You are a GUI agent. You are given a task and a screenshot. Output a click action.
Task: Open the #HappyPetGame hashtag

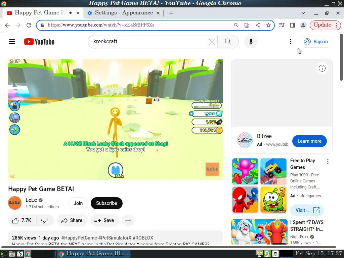coord(79,238)
